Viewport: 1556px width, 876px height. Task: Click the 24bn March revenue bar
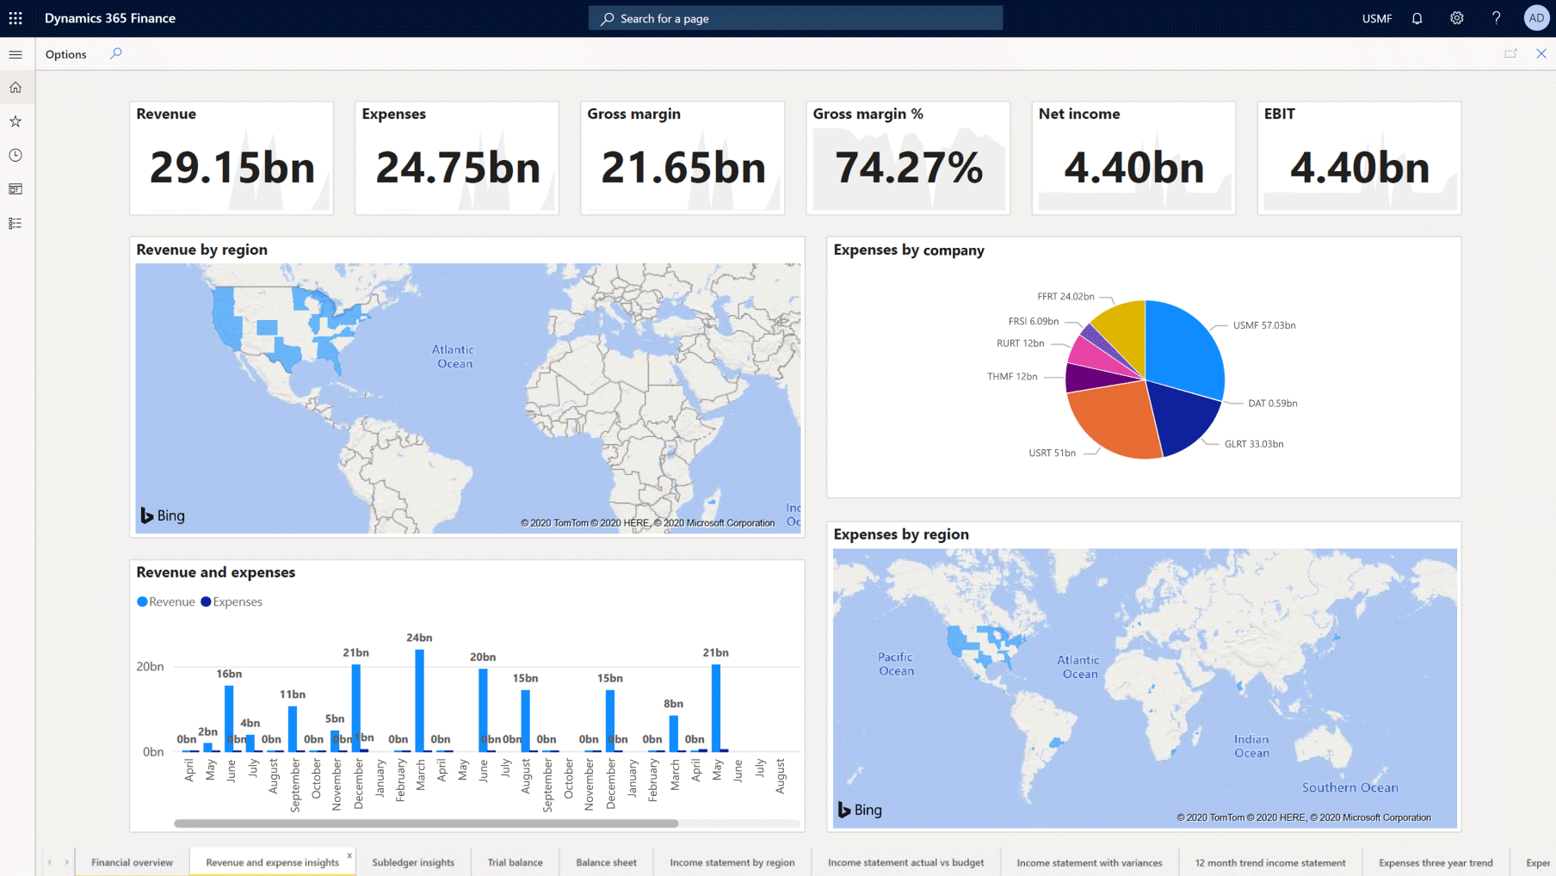419,700
